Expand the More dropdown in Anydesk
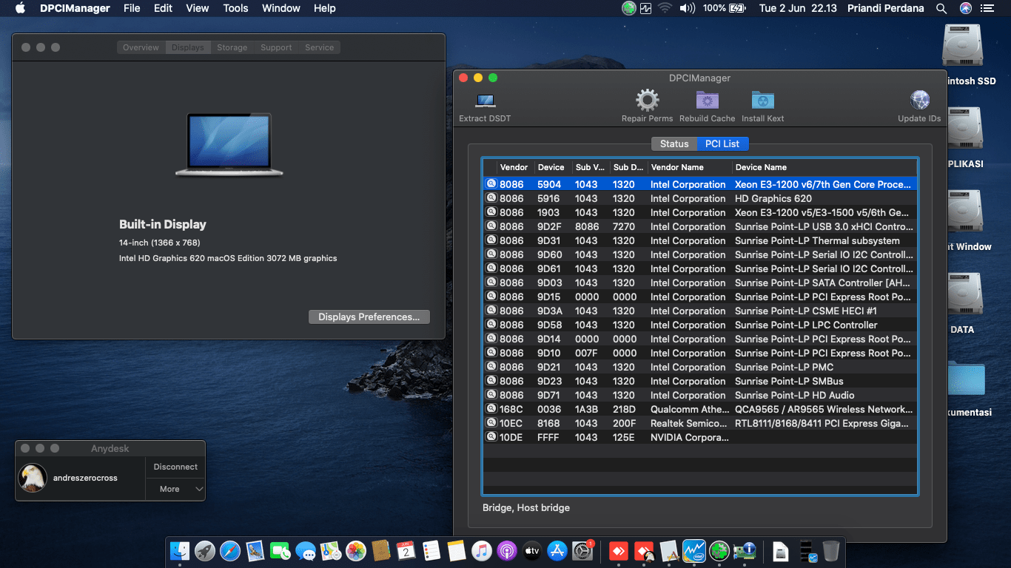The width and height of the screenshot is (1011, 568). [x=175, y=489]
